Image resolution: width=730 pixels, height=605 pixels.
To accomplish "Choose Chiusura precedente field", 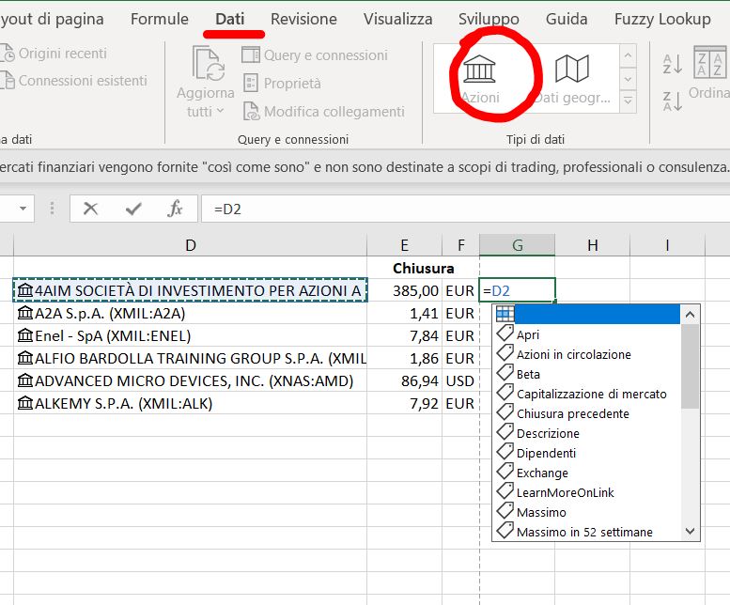I will point(586,413).
